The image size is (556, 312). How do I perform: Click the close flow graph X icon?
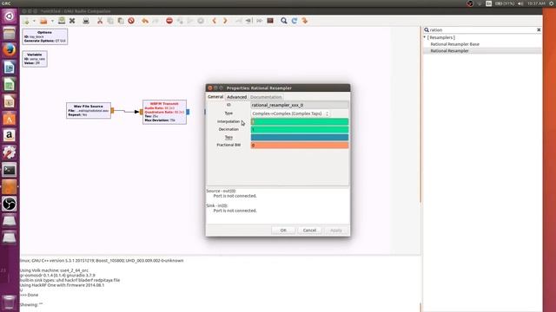[72, 21]
